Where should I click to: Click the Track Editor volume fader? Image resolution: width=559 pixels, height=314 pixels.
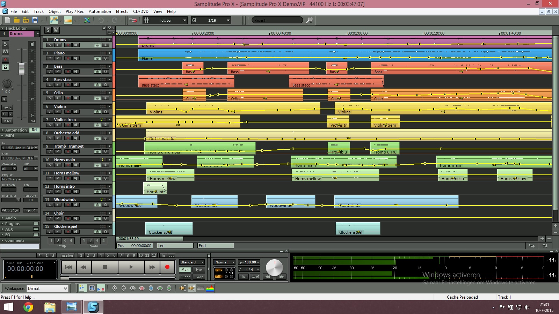(x=22, y=68)
